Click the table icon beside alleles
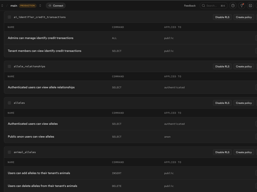257x192 pixels. pyautogui.click(x=9, y=103)
